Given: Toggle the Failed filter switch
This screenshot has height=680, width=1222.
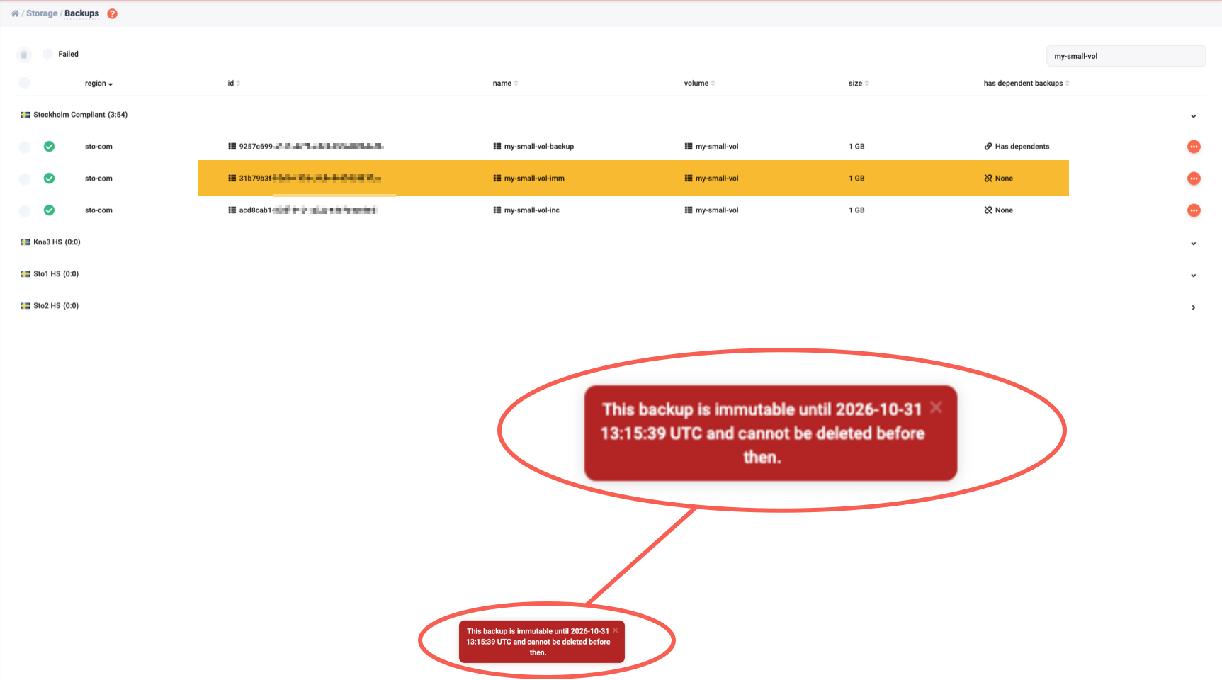Looking at the screenshot, I should pos(47,54).
